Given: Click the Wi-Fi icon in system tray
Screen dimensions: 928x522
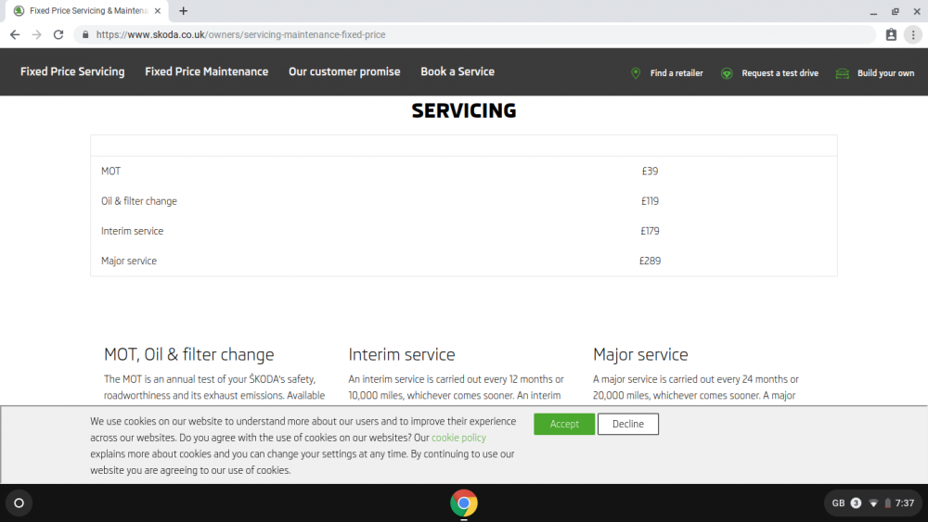Looking at the screenshot, I should tap(873, 503).
